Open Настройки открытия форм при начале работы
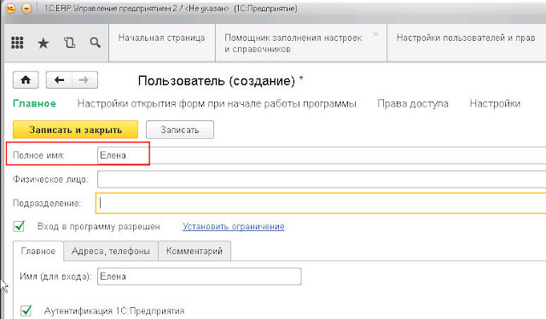 [x=217, y=104]
